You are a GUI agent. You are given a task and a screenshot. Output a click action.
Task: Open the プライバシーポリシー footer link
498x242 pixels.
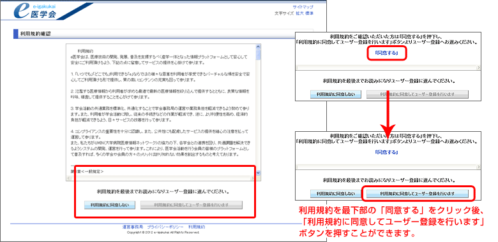pos(165,227)
